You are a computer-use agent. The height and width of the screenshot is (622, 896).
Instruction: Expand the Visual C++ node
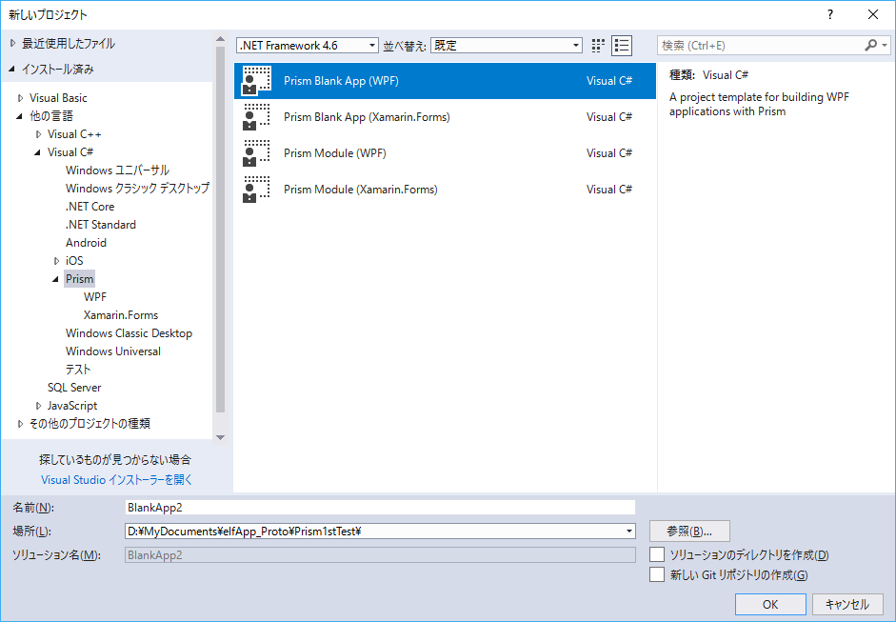pos(39,134)
